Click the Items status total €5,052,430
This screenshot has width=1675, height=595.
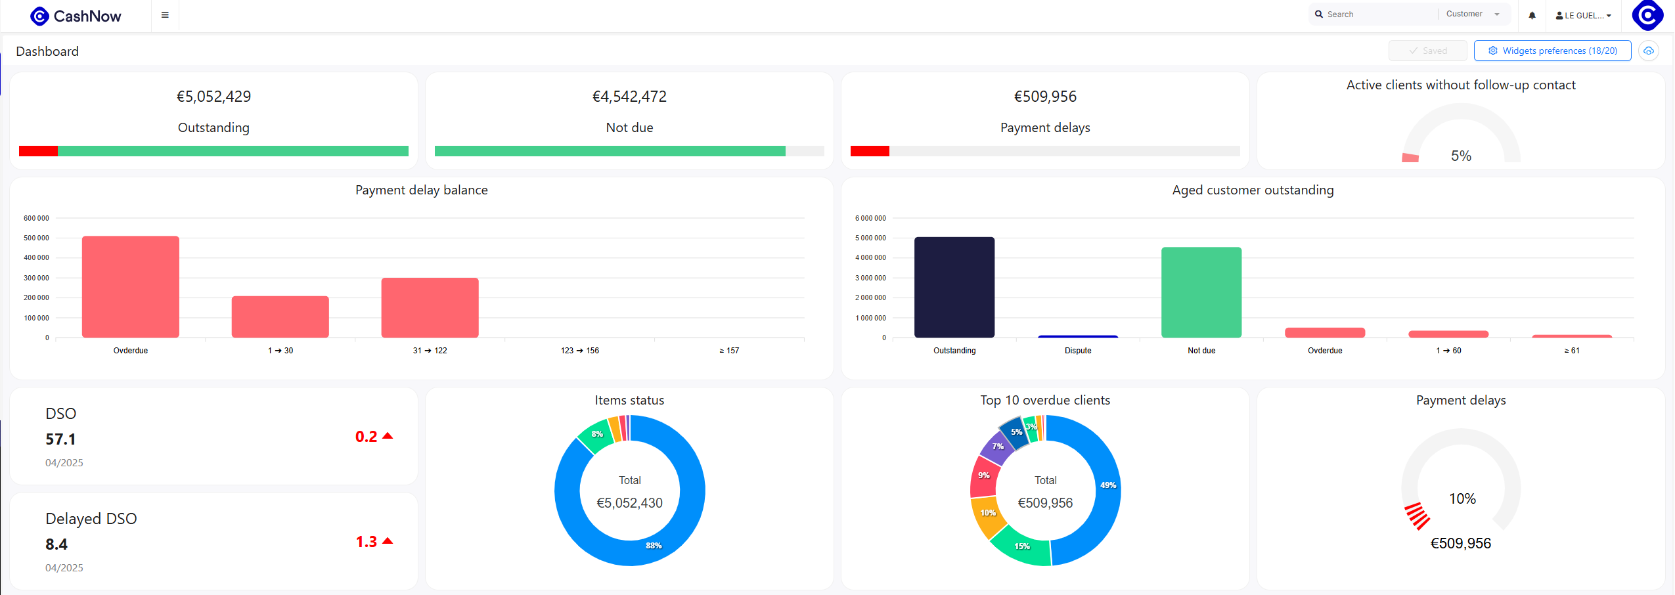coord(629,503)
